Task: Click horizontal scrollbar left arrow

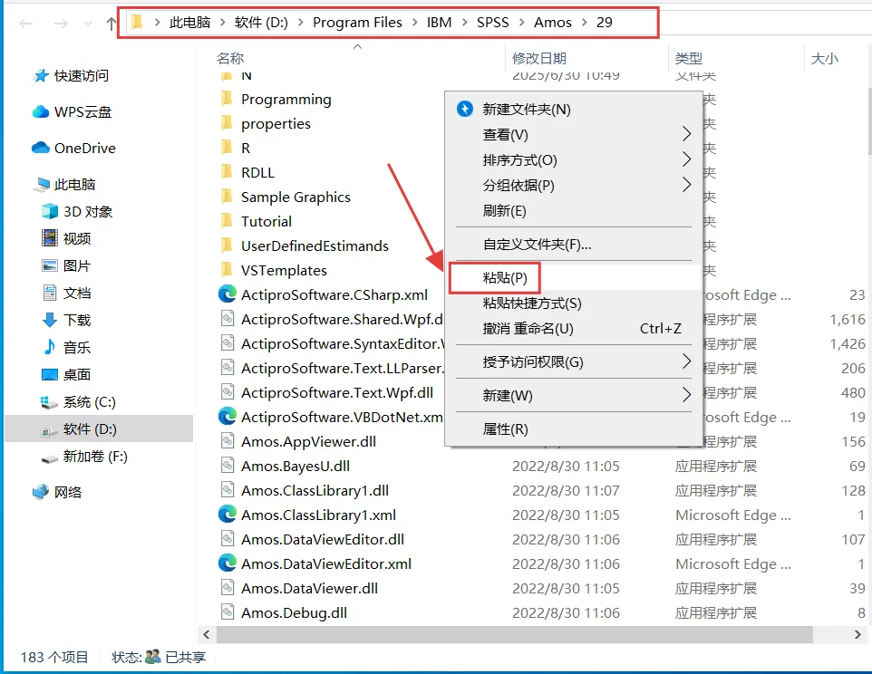Action: pos(207,634)
